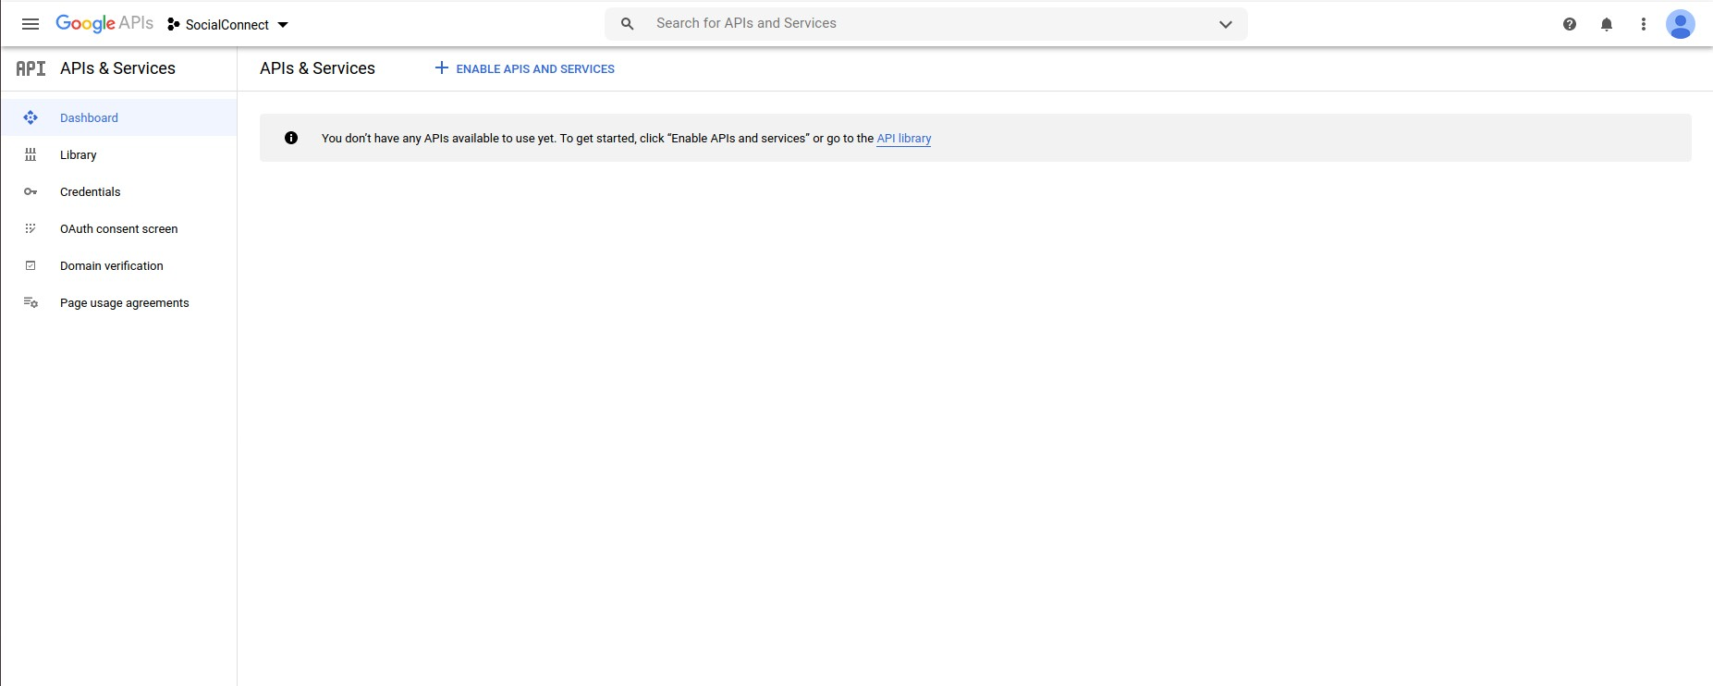The image size is (1713, 686).
Task: Click the Credentials key icon
Action: 31,192
